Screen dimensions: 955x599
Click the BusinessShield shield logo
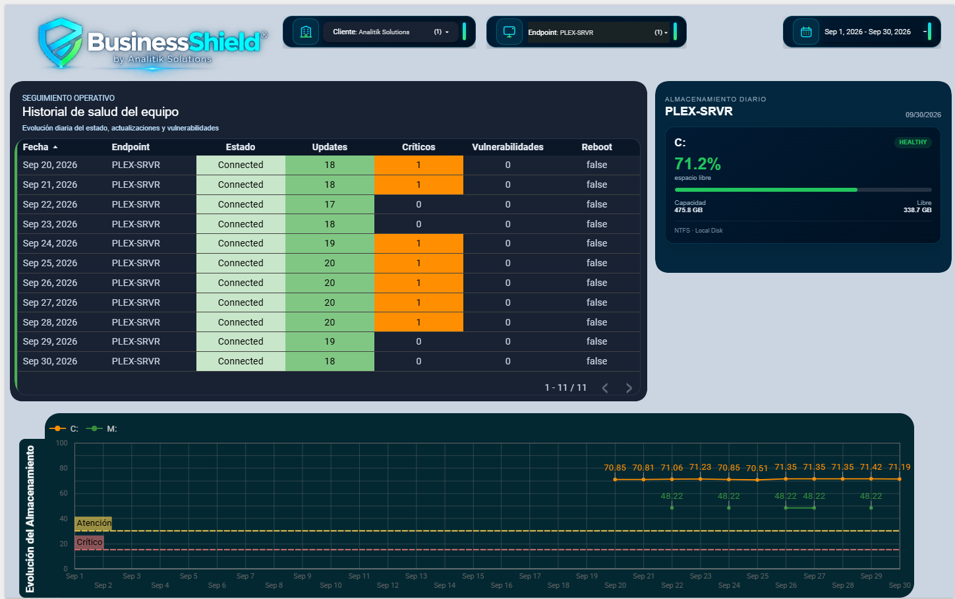[61, 43]
